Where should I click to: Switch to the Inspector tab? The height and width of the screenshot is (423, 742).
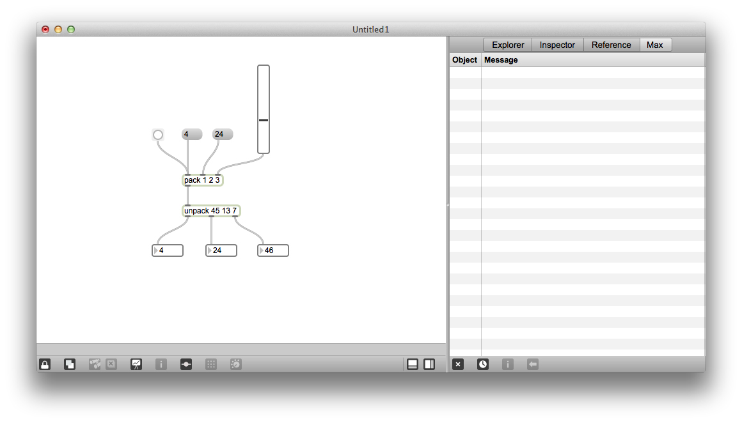click(557, 45)
